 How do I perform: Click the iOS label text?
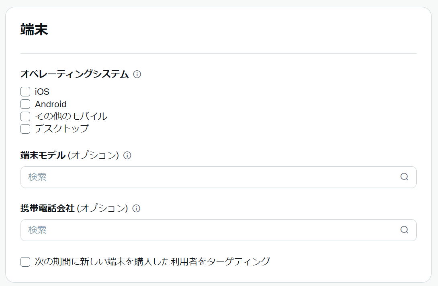[x=42, y=92]
